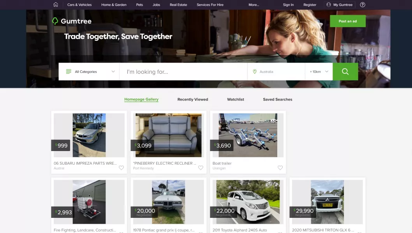Click the Trade Together, Save Together headline

coord(118,37)
